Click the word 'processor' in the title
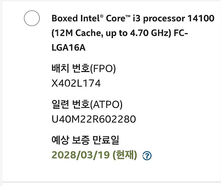The width and height of the screenshot is (221, 186). (164, 18)
